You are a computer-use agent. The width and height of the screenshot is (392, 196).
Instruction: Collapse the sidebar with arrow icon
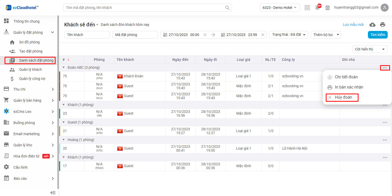53,193
